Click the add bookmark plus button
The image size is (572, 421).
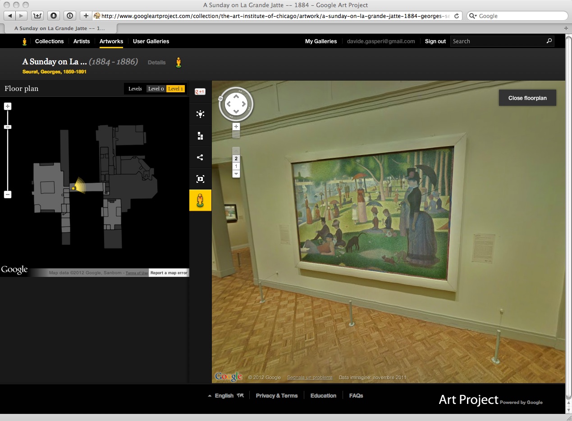86,16
